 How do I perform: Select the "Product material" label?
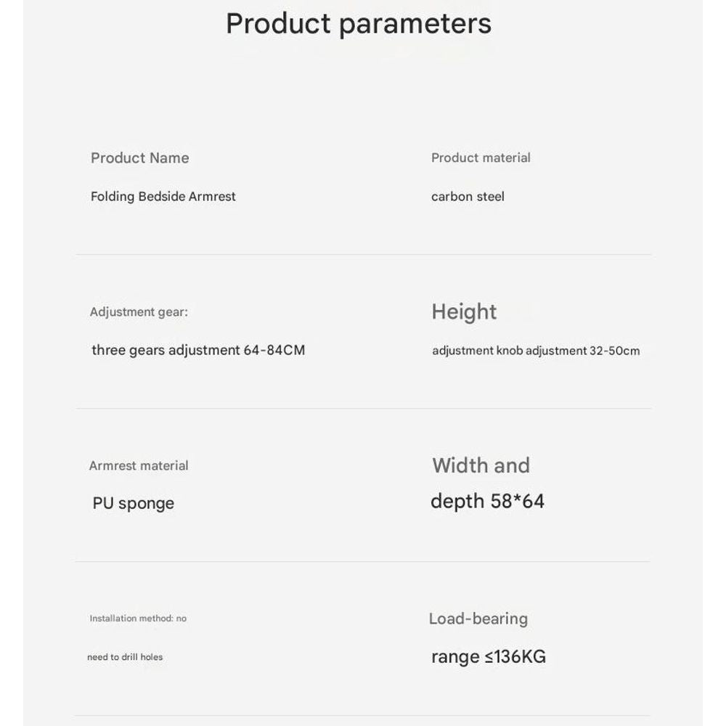[x=481, y=158]
